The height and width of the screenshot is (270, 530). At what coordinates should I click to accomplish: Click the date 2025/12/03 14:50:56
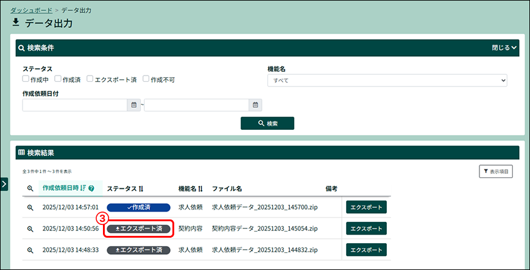(71, 229)
